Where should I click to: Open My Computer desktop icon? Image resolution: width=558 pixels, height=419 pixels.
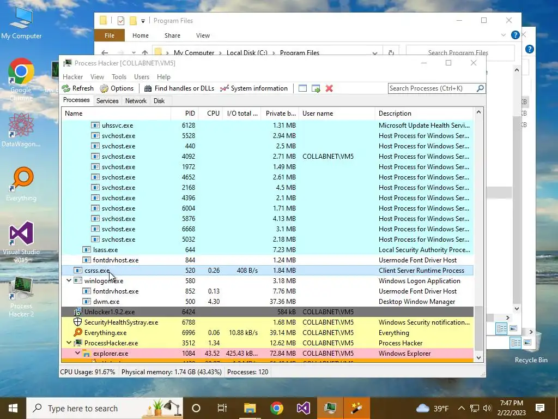coord(21,22)
